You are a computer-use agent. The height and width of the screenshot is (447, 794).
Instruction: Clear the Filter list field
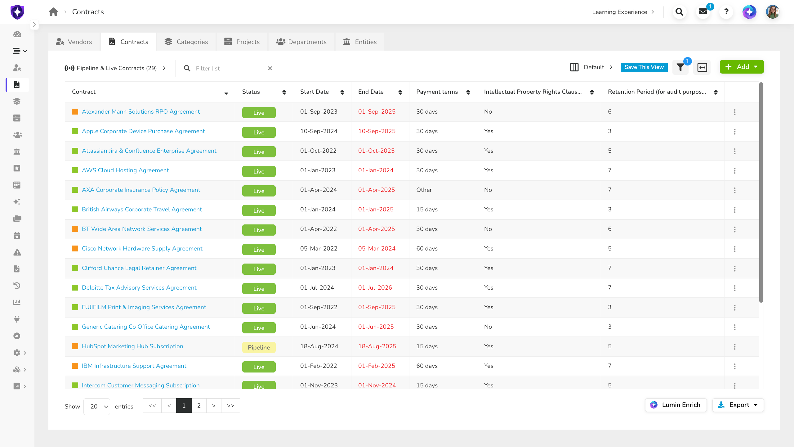(270, 68)
